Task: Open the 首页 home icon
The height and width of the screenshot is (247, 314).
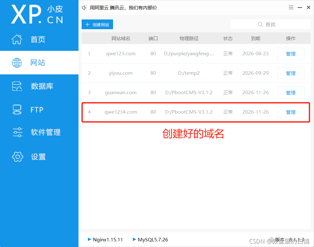Action: [17, 39]
